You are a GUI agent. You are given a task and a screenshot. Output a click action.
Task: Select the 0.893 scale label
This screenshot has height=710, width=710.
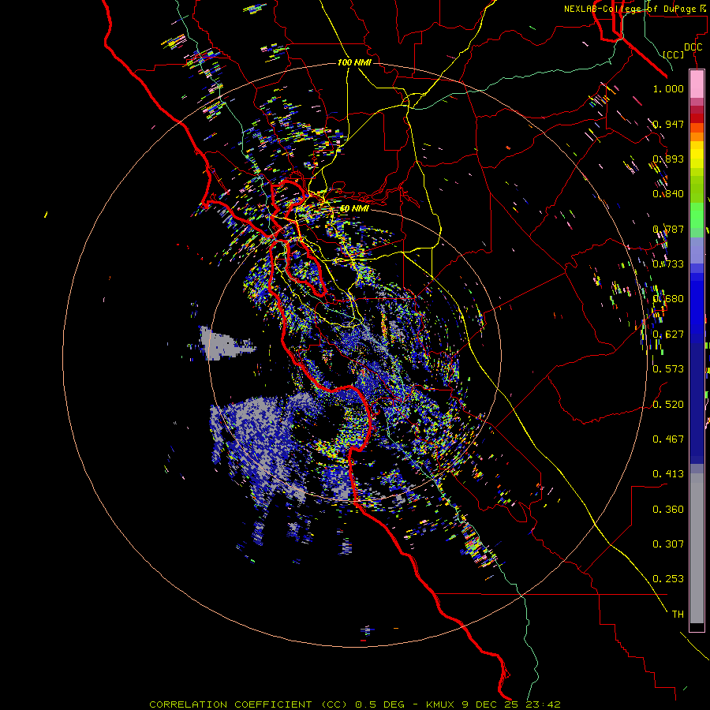tap(668, 159)
